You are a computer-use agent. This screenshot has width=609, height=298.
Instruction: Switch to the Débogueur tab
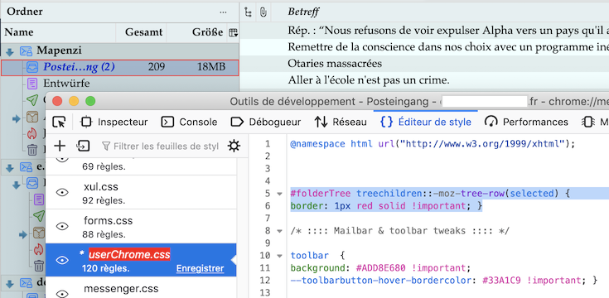coord(266,123)
